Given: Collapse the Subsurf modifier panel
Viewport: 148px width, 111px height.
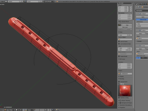Looking at the screenshot, I should pos(137,14).
